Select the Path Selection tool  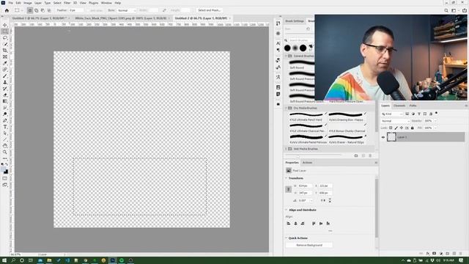click(5, 133)
